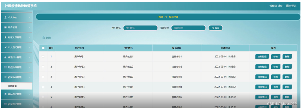Click cell 疫苗名称3 in the table
This screenshot has height=108, width=301.
tap(177, 77)
